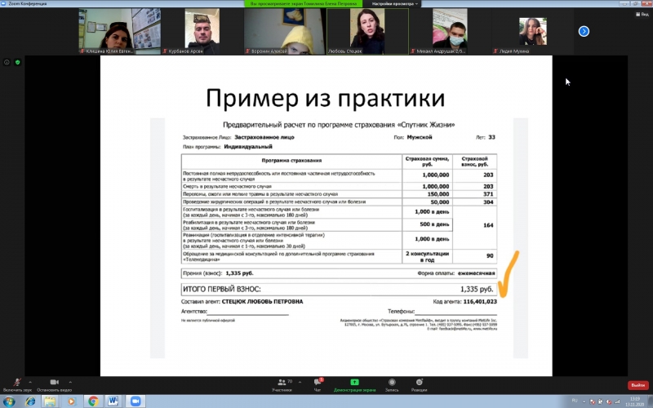Open the taskbar clock and date
This screenshot has width=653, height=408.
[635, 401]
